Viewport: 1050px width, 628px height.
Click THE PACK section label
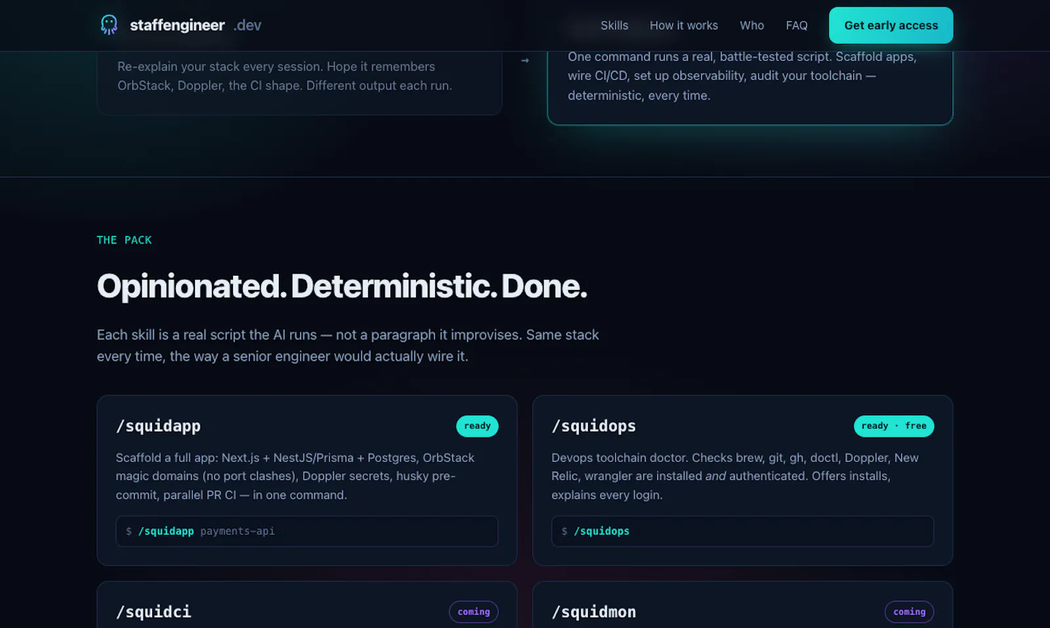click(124, 240)
